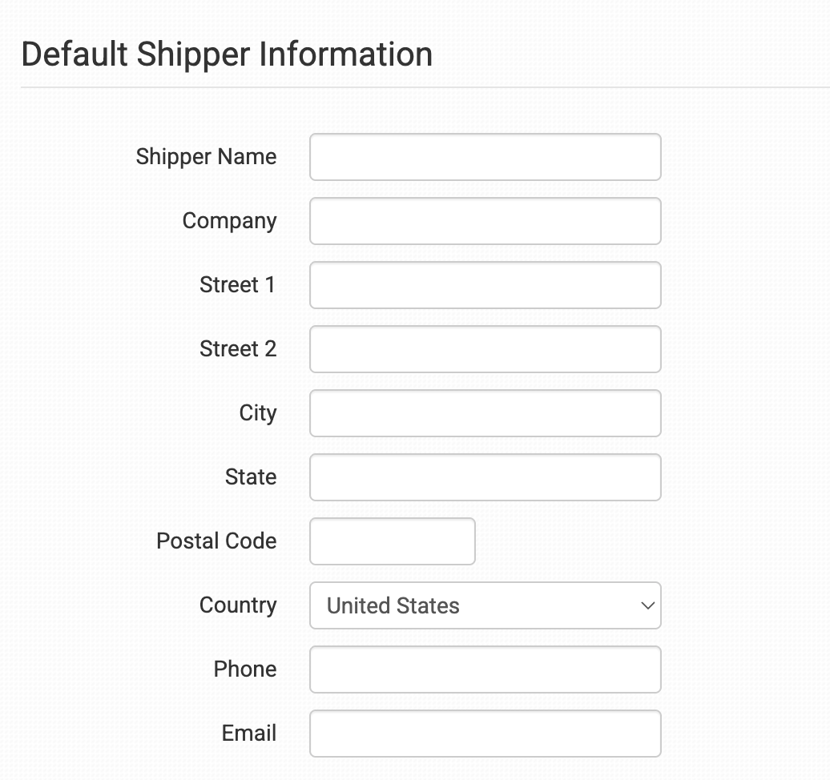Open the Country dropdown showing United States

(x=485, y=605)
